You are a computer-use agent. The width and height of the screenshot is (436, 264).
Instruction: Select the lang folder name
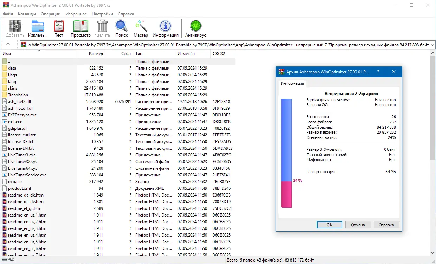coord(12,82)
